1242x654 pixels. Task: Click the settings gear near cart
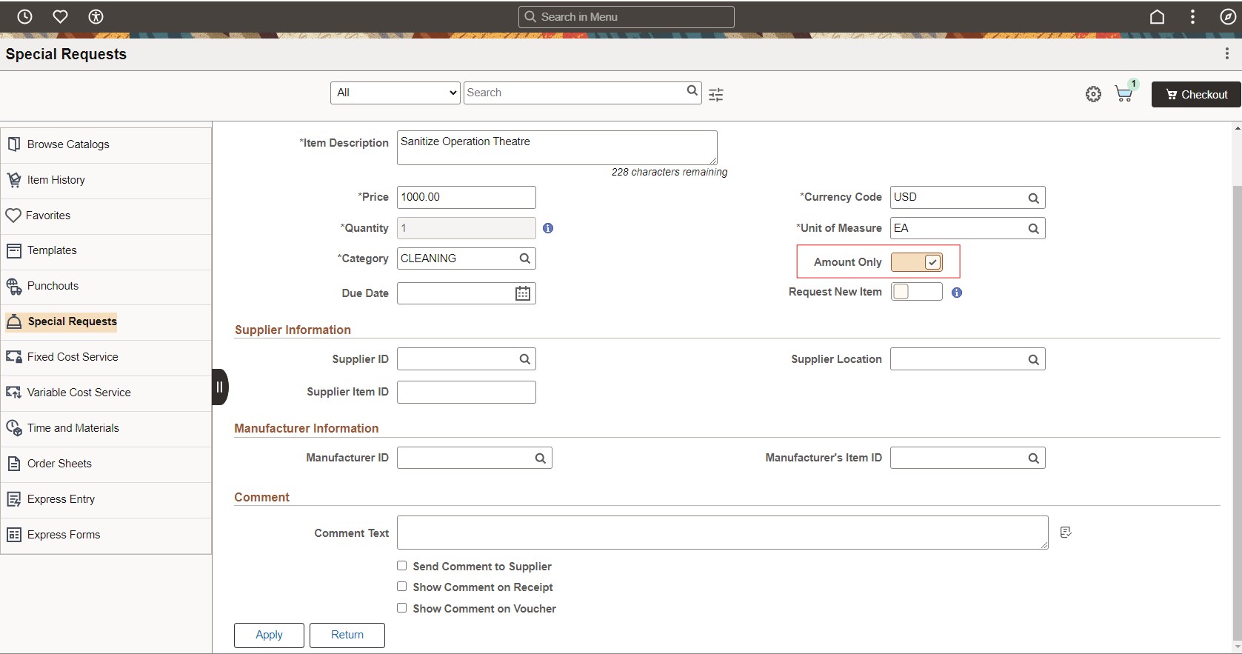pyautogui.click(x=1093, y=94)
